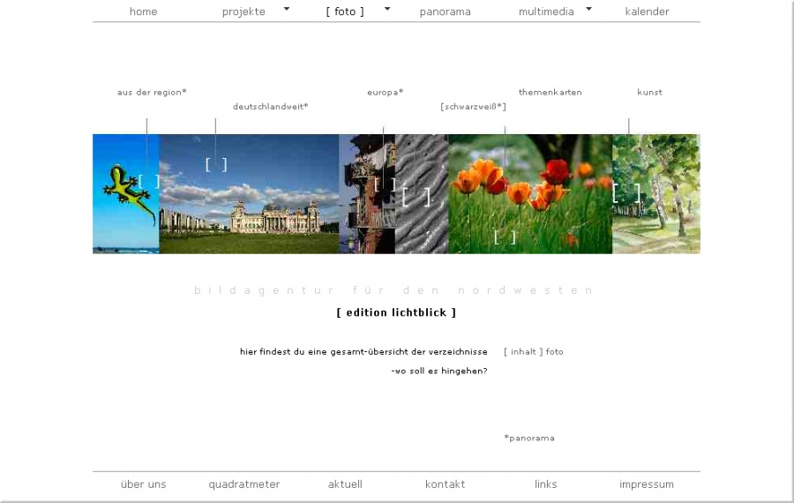This screenshot has height=503, width=794.
Task: Visit the 'impressum' footer link
Action: click(646, 484)
